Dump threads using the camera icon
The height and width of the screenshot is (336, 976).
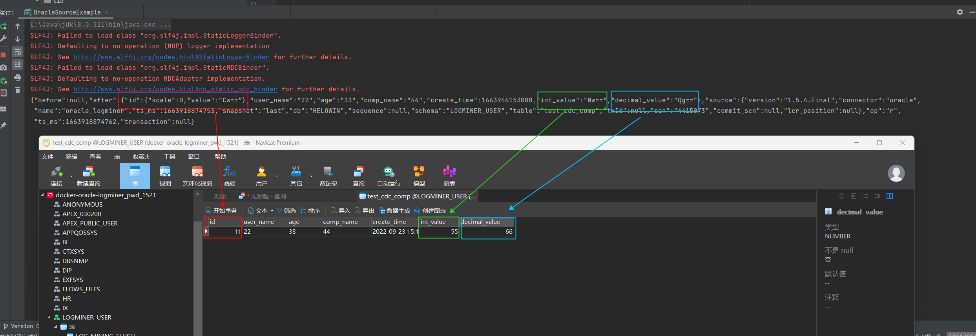click(4, 67)
